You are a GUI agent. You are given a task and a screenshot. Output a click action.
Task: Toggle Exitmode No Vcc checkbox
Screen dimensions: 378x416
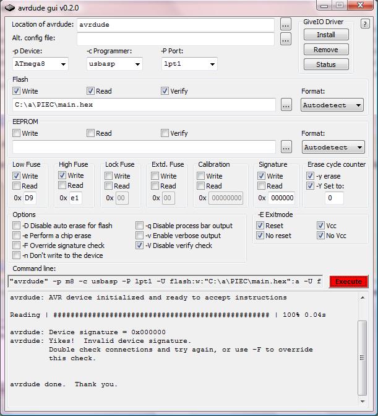(x=320, y=236)
